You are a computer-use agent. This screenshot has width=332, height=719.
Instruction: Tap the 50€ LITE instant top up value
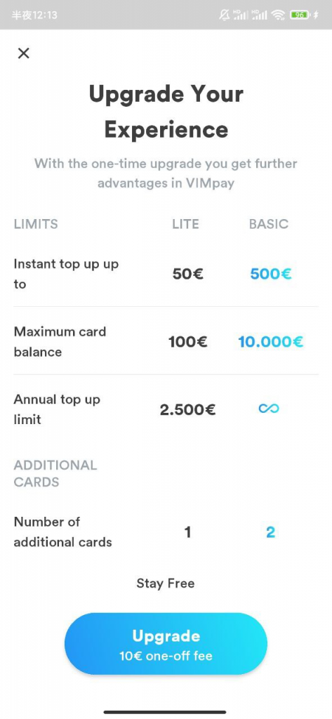point(188,275)
